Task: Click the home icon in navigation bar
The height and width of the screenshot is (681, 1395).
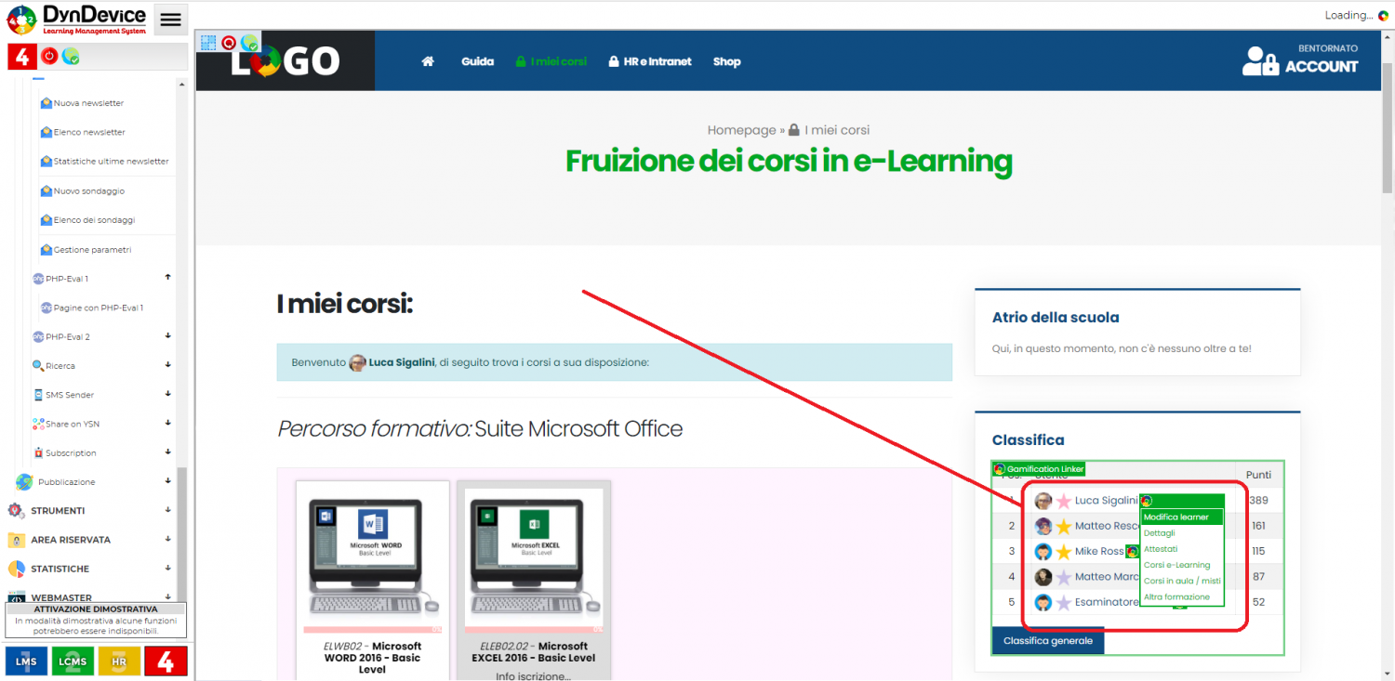Action: click(428, 61)
